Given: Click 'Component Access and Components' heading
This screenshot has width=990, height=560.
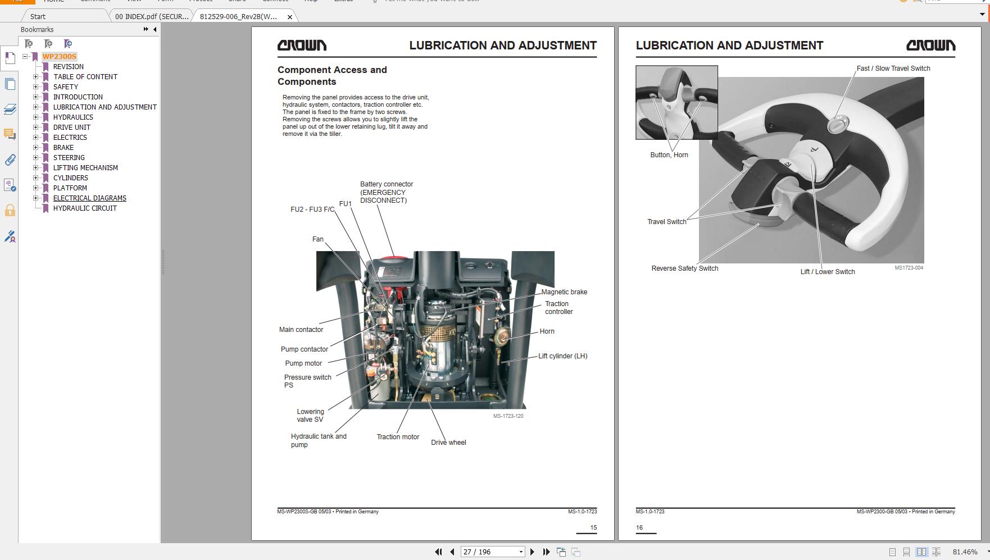Looking at the screenshot, I should pos(332,75).
